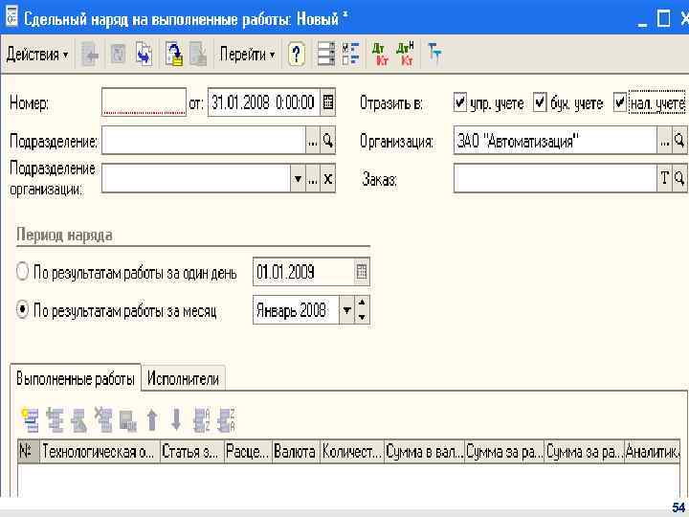
Task: Click the grayed back arrow toolbar icon
Action: (x=91, y=55)
